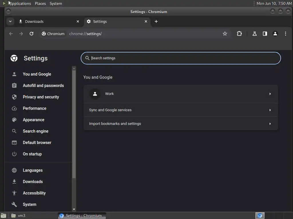Open Default browser settings section
293x219 pixels.
click(x=37, y=143)
